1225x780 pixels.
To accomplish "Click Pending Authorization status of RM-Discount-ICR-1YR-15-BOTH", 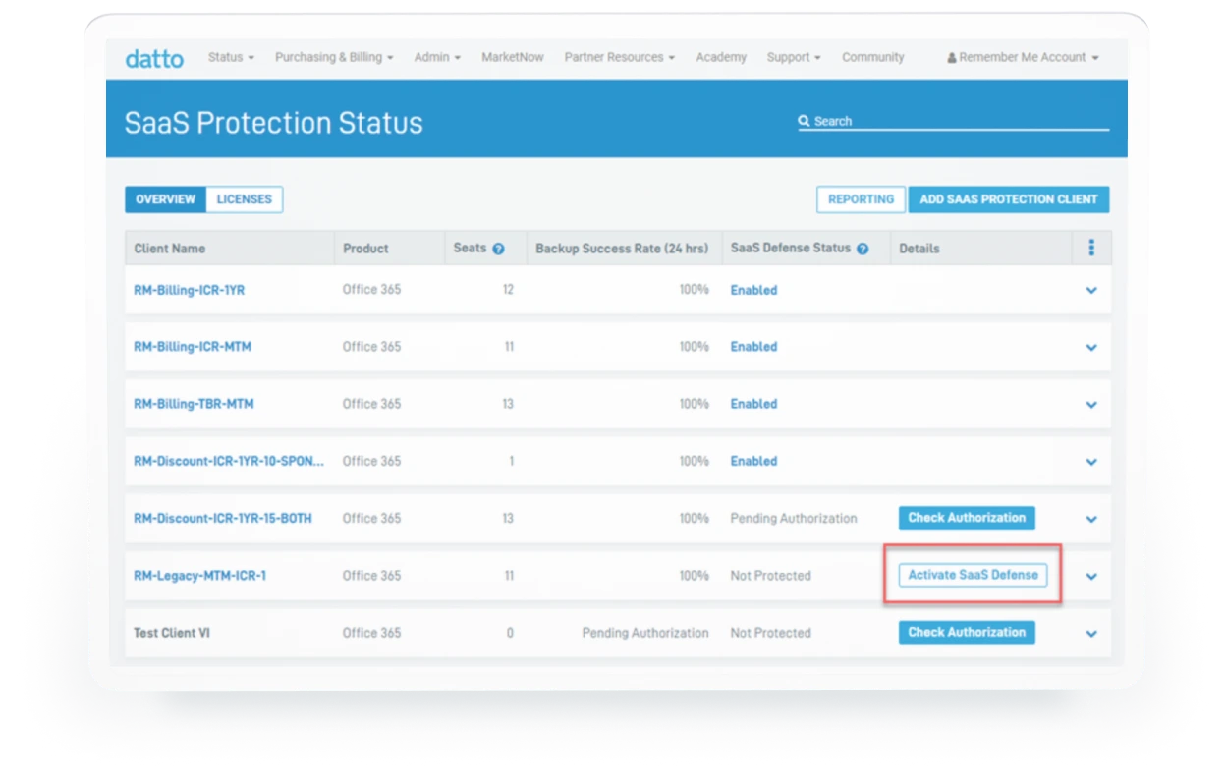I will click(x=794, y=518).
